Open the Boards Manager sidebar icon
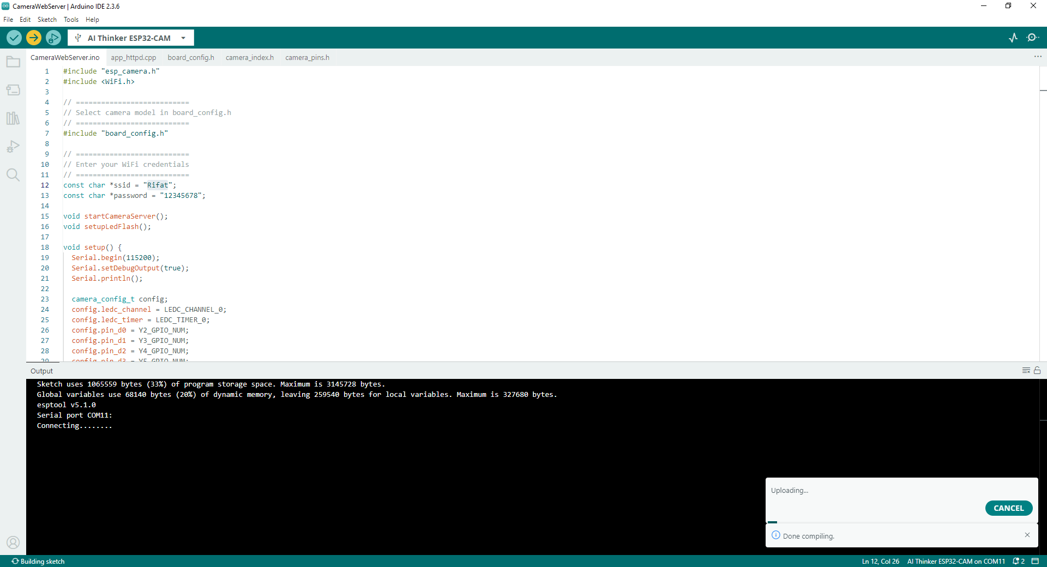 [13, 90]
